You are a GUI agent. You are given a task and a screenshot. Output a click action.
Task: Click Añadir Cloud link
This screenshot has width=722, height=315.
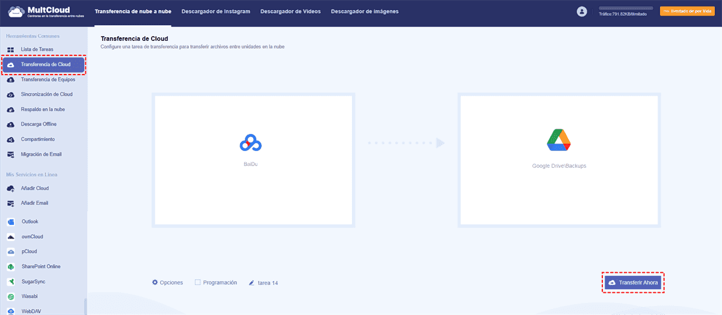(x=35, y=188)
